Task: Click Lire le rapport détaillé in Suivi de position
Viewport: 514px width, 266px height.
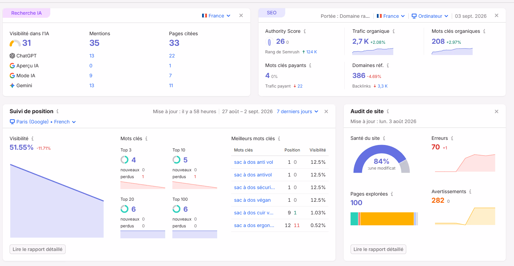Action: pyautogui.click(x=38, y=249)
